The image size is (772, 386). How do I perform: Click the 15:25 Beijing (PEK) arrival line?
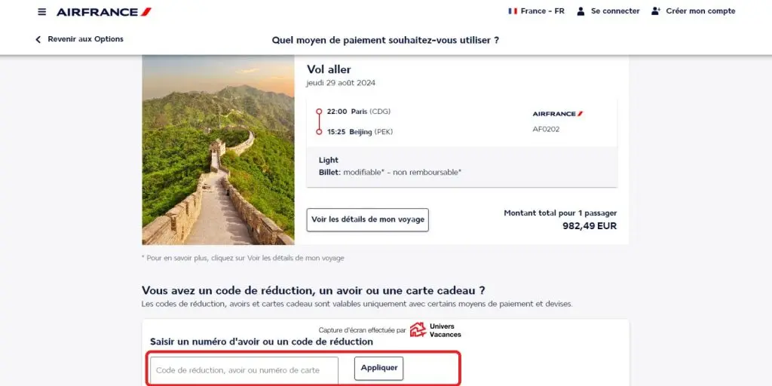click(x=360, y=132)
